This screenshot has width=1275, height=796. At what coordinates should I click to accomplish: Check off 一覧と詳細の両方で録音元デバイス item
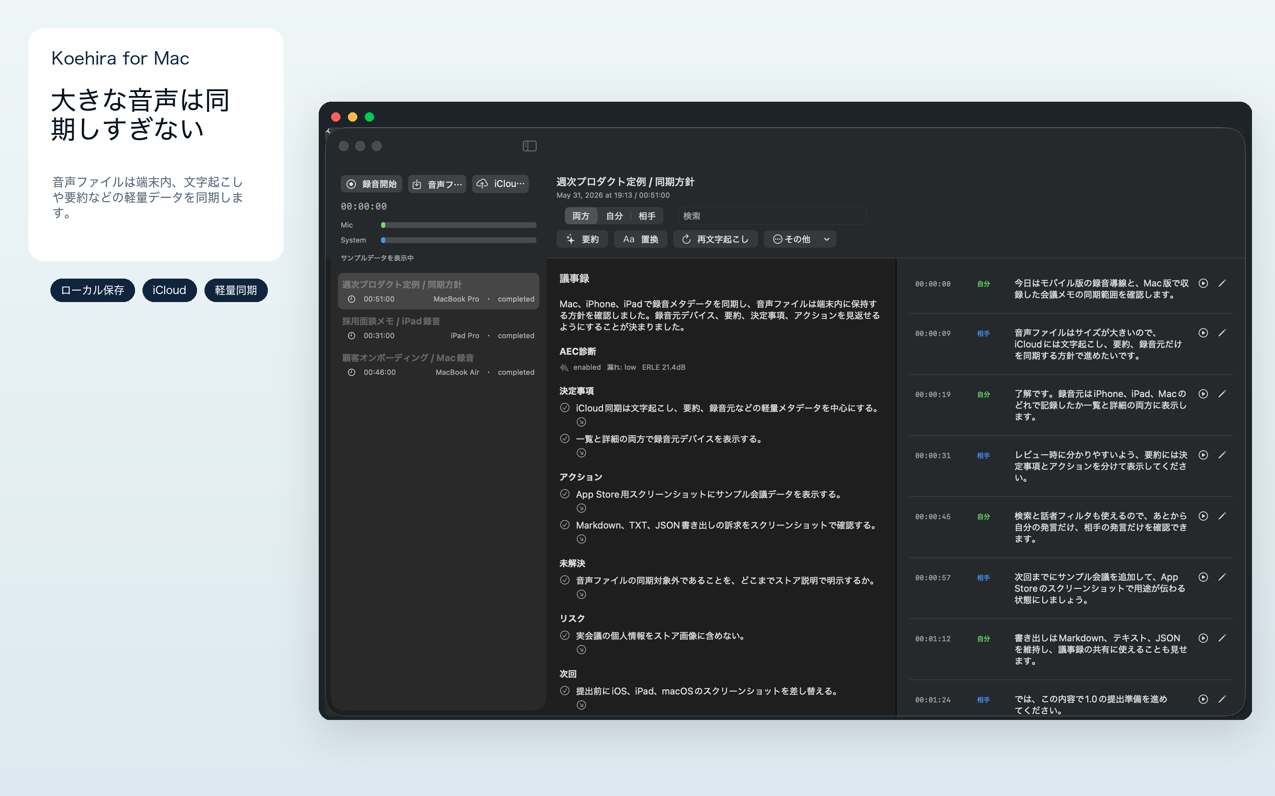(x=565, y=439)
